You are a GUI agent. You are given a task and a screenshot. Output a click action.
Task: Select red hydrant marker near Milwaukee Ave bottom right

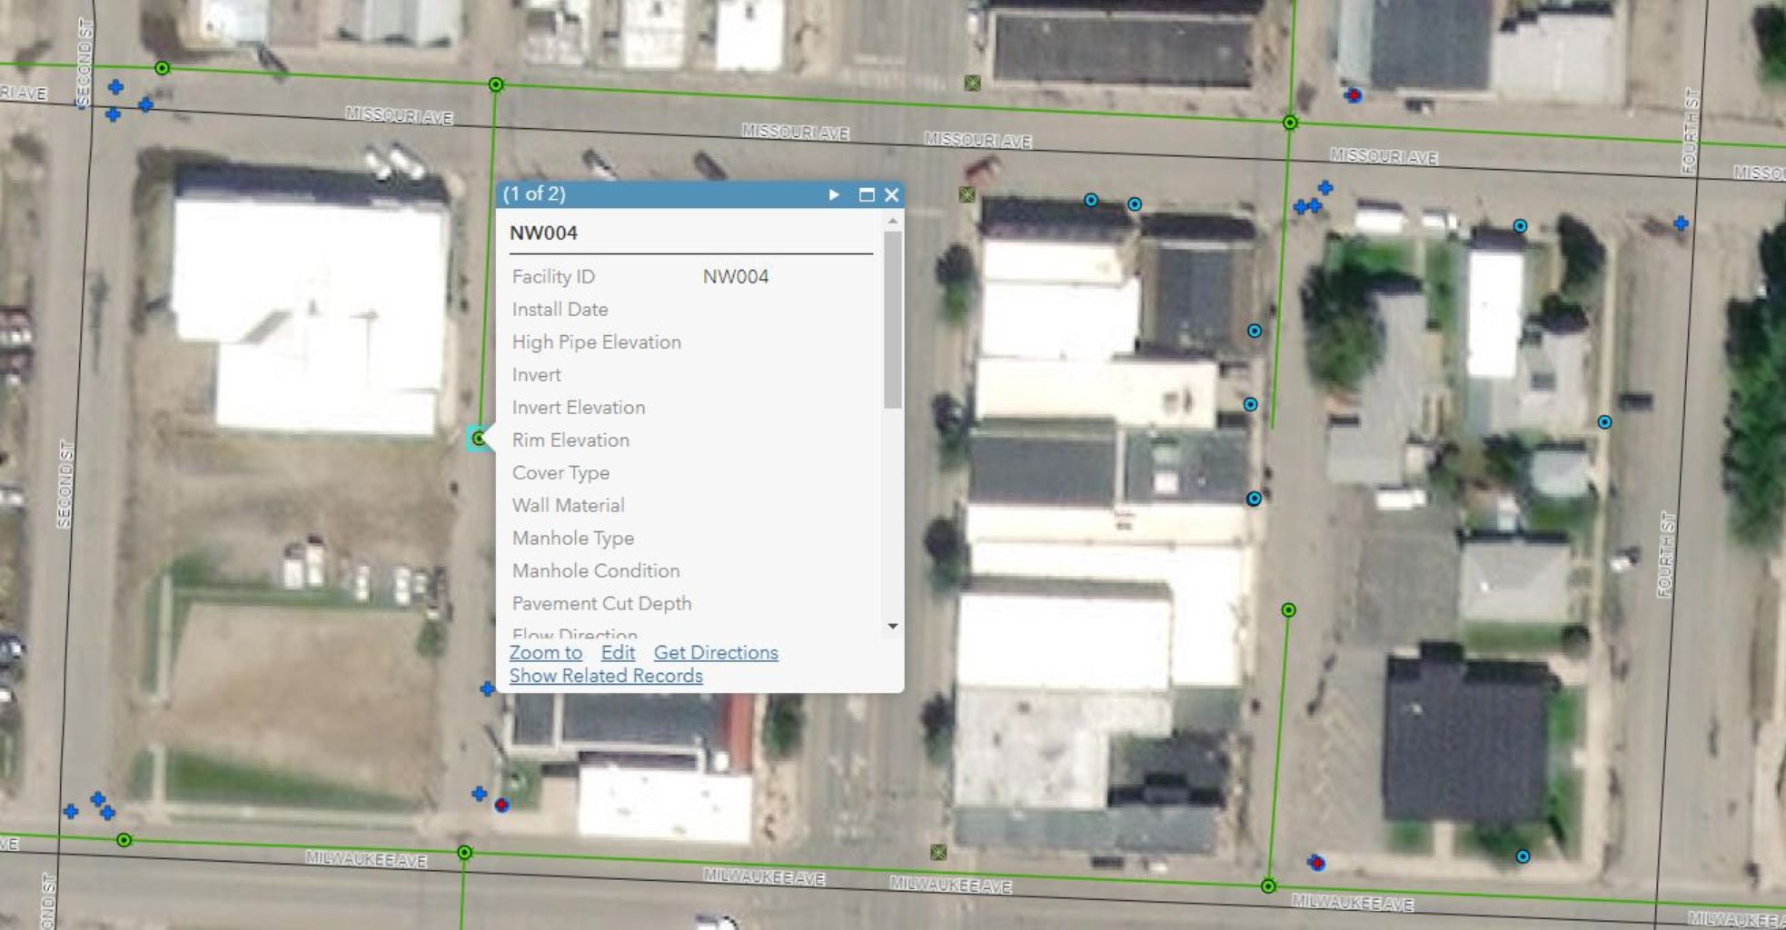[x=1316, y=863]
